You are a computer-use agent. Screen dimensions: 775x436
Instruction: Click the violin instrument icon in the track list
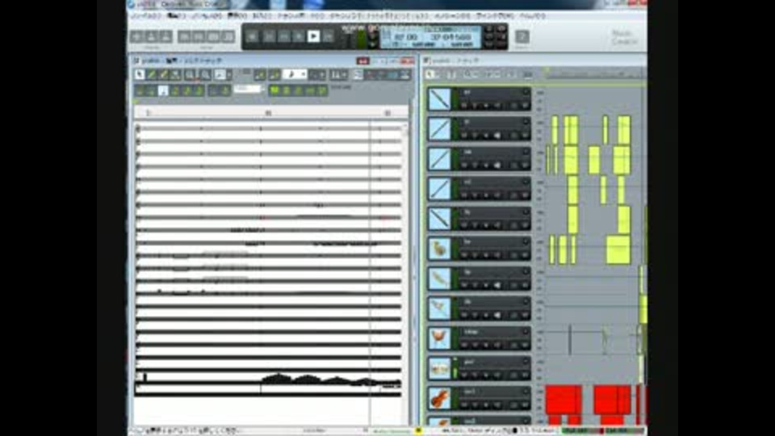pos(439,398)
